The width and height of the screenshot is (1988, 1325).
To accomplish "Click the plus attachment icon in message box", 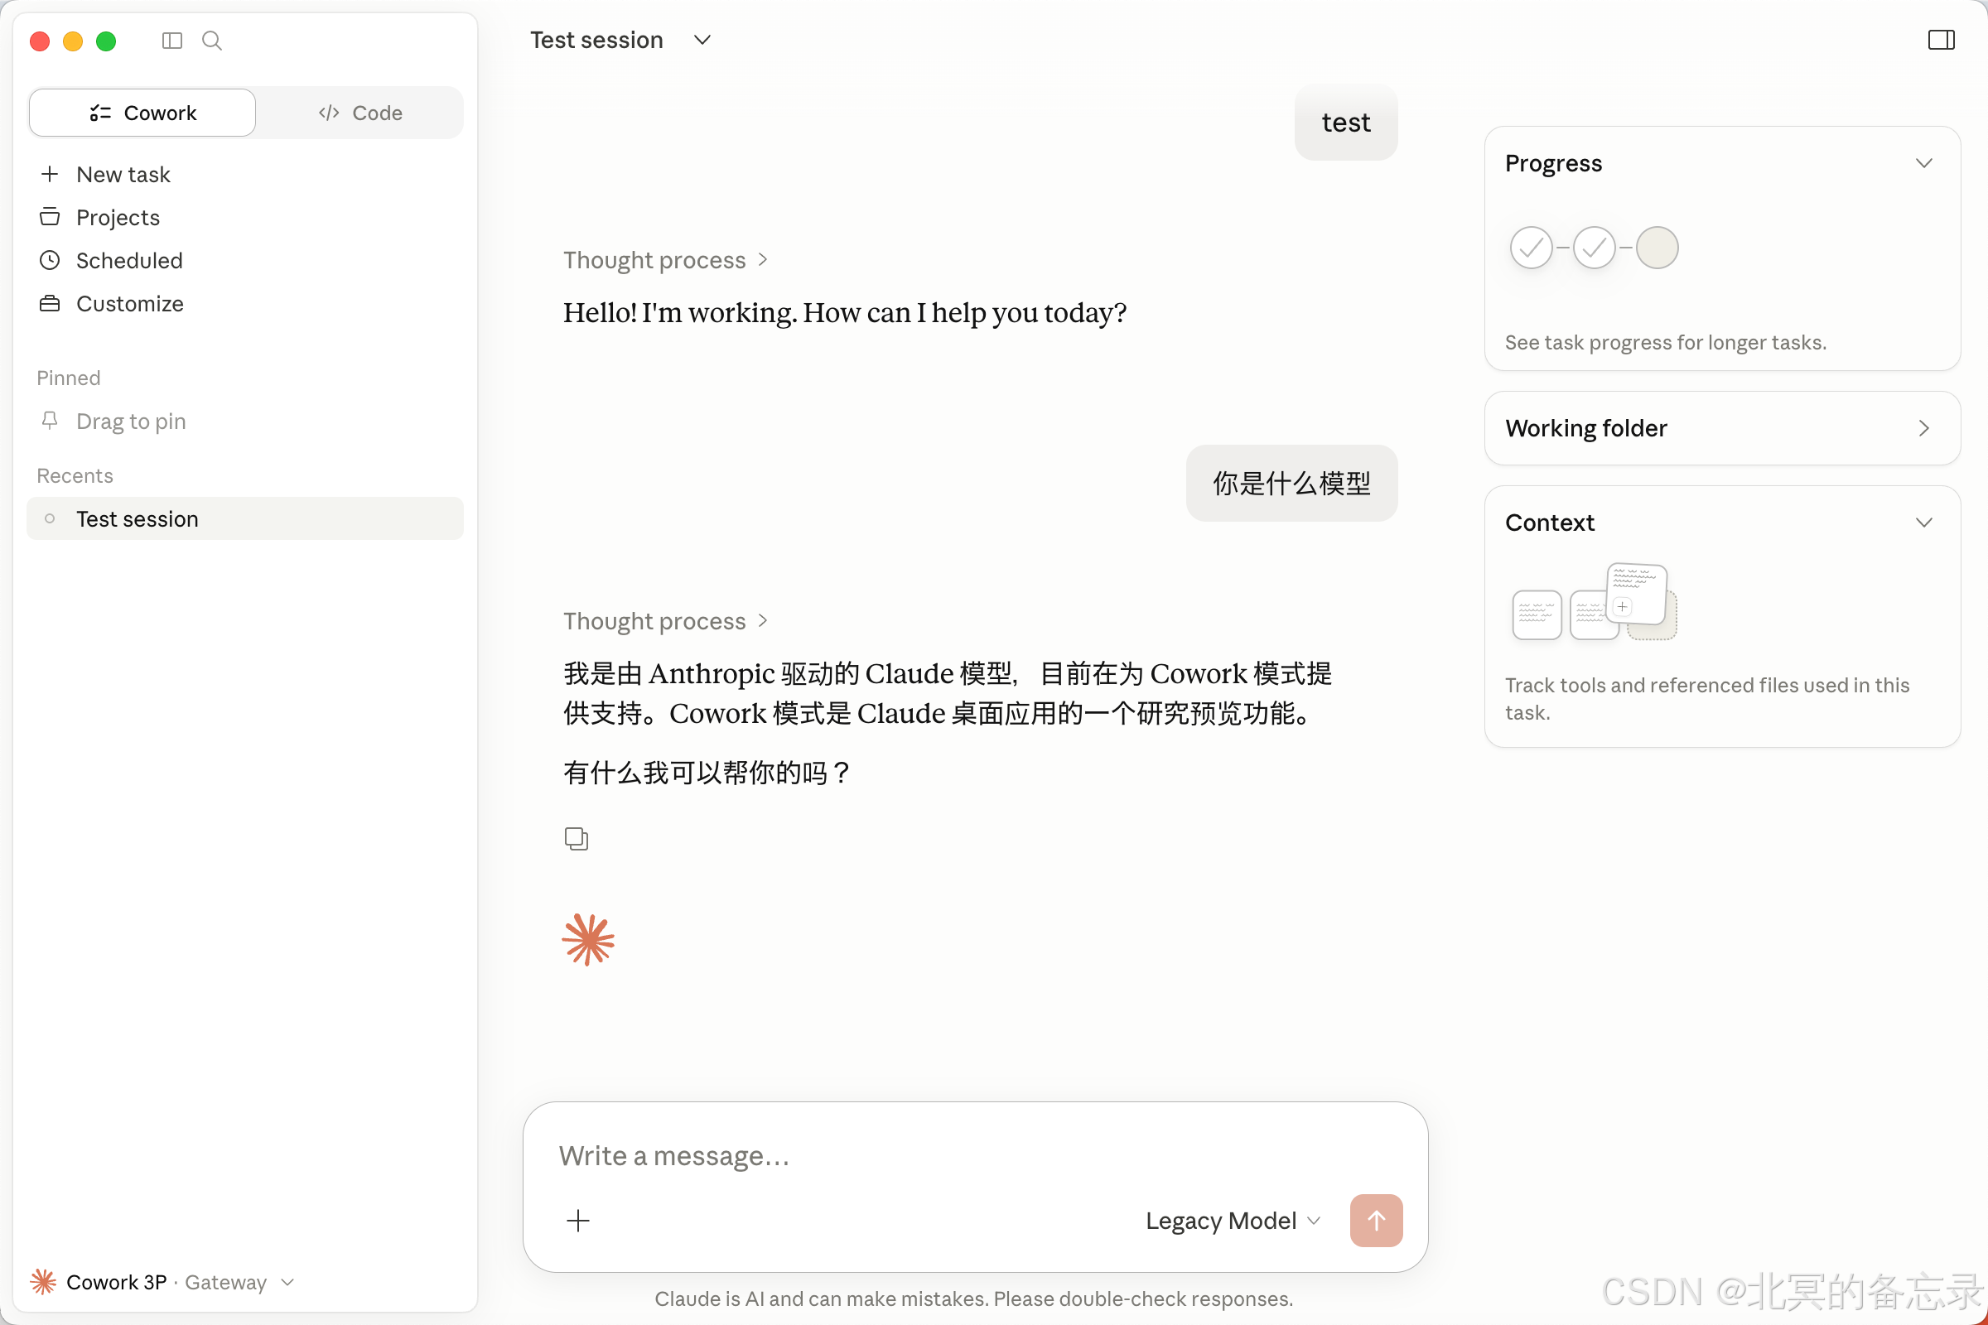I will (x=578, y=1220).
